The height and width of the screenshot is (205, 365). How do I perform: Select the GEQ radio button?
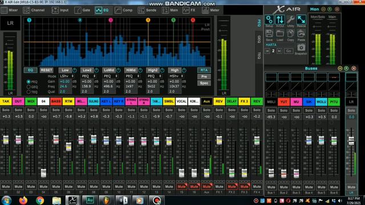[x=29, y=87]
